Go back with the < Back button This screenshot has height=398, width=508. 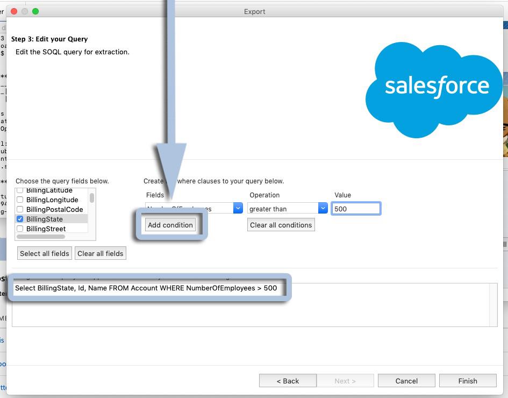pos(288,381)
